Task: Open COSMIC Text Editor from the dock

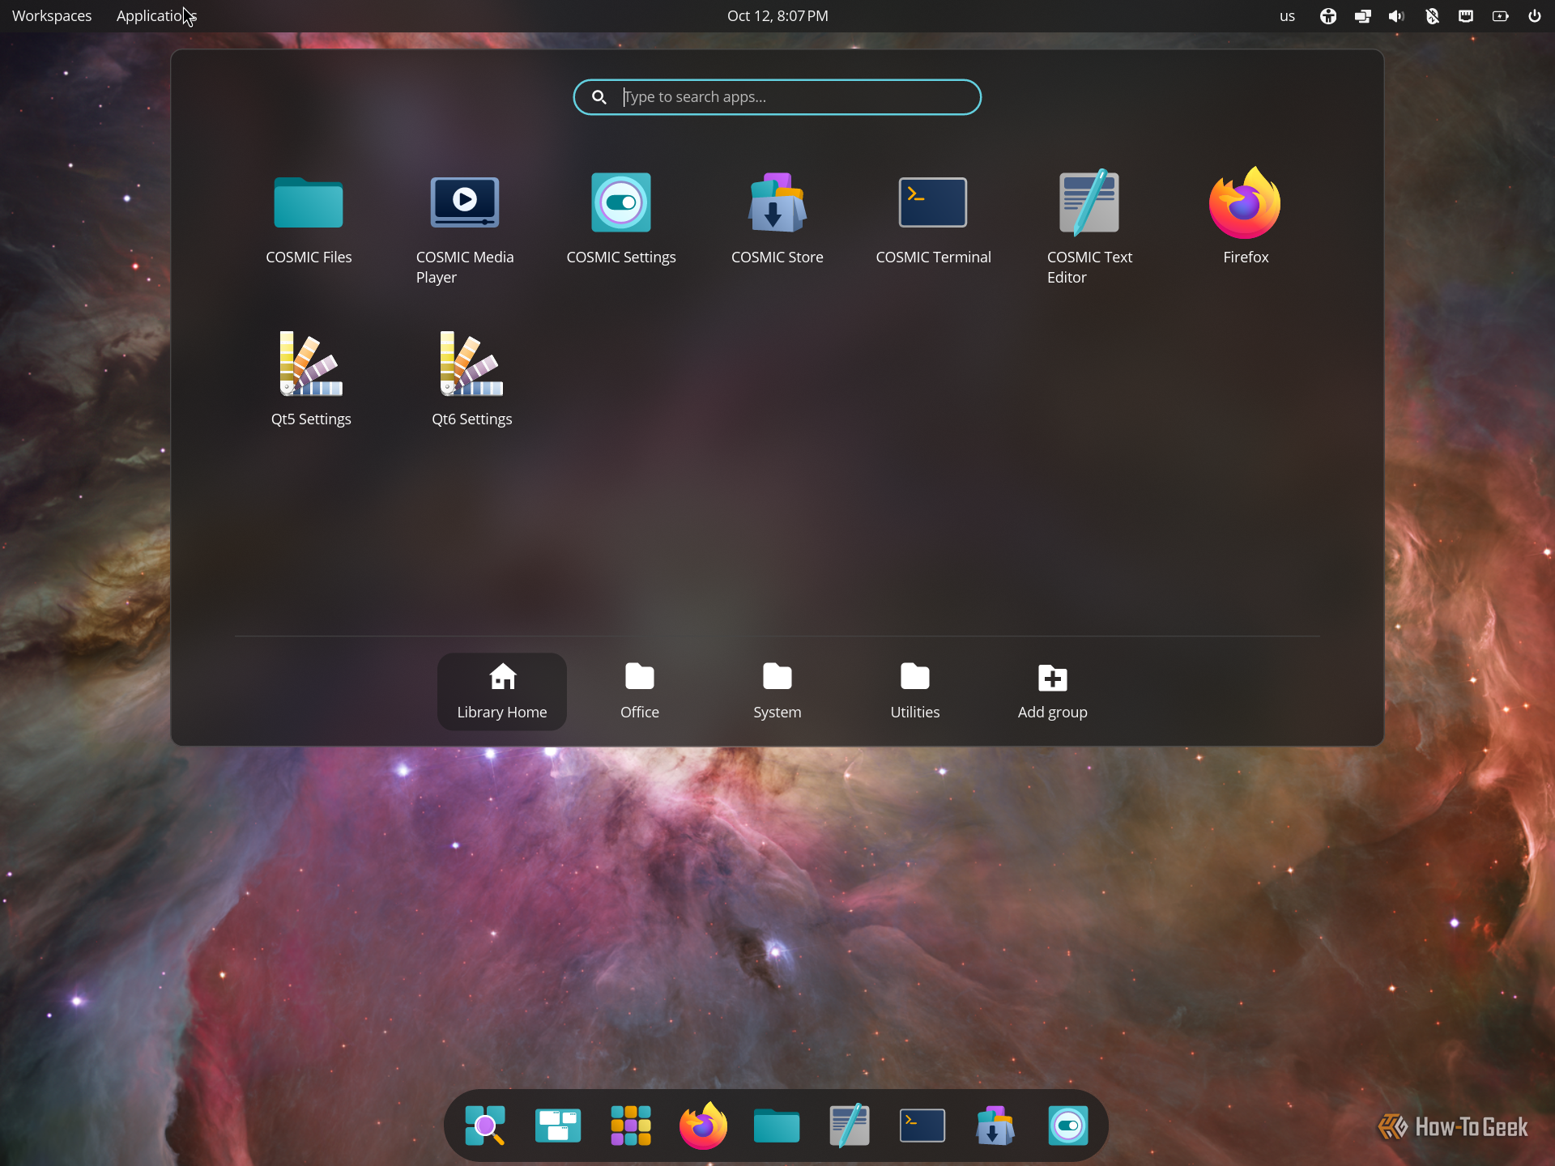Action: coord(850,1126)
